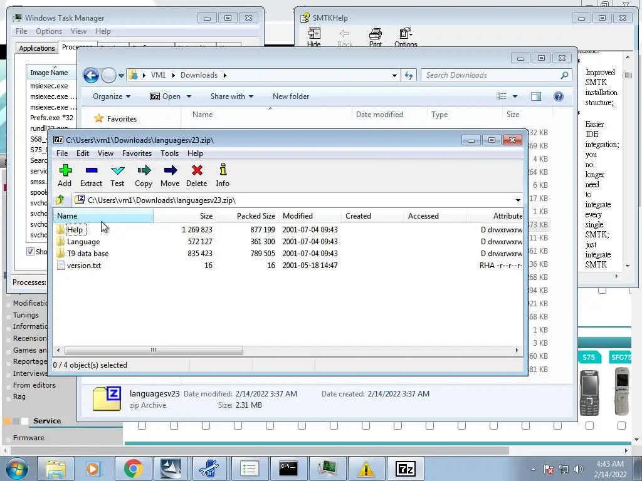Viewport: 642px width, 481px height.
Task: Click the Task Manager icon on the taskbar
Action: tap(327, 468)
